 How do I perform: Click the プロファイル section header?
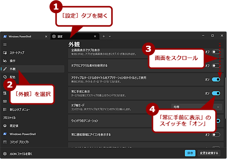9,118
